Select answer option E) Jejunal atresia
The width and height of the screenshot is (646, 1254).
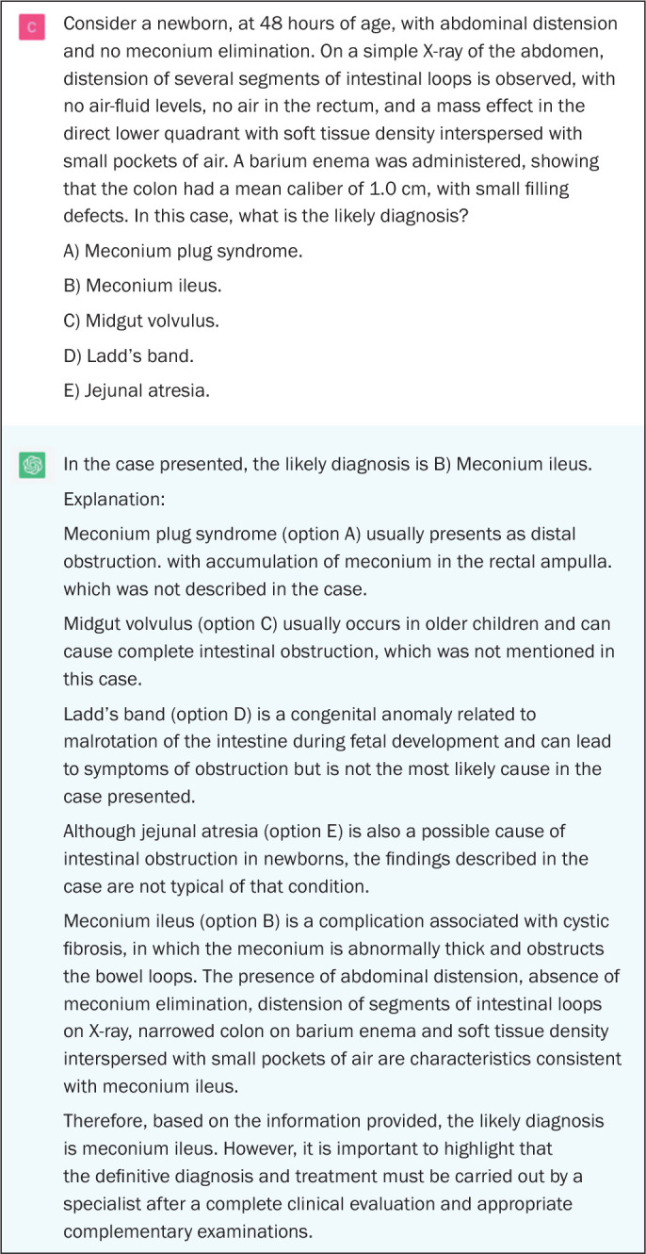[x=137, y=388]
